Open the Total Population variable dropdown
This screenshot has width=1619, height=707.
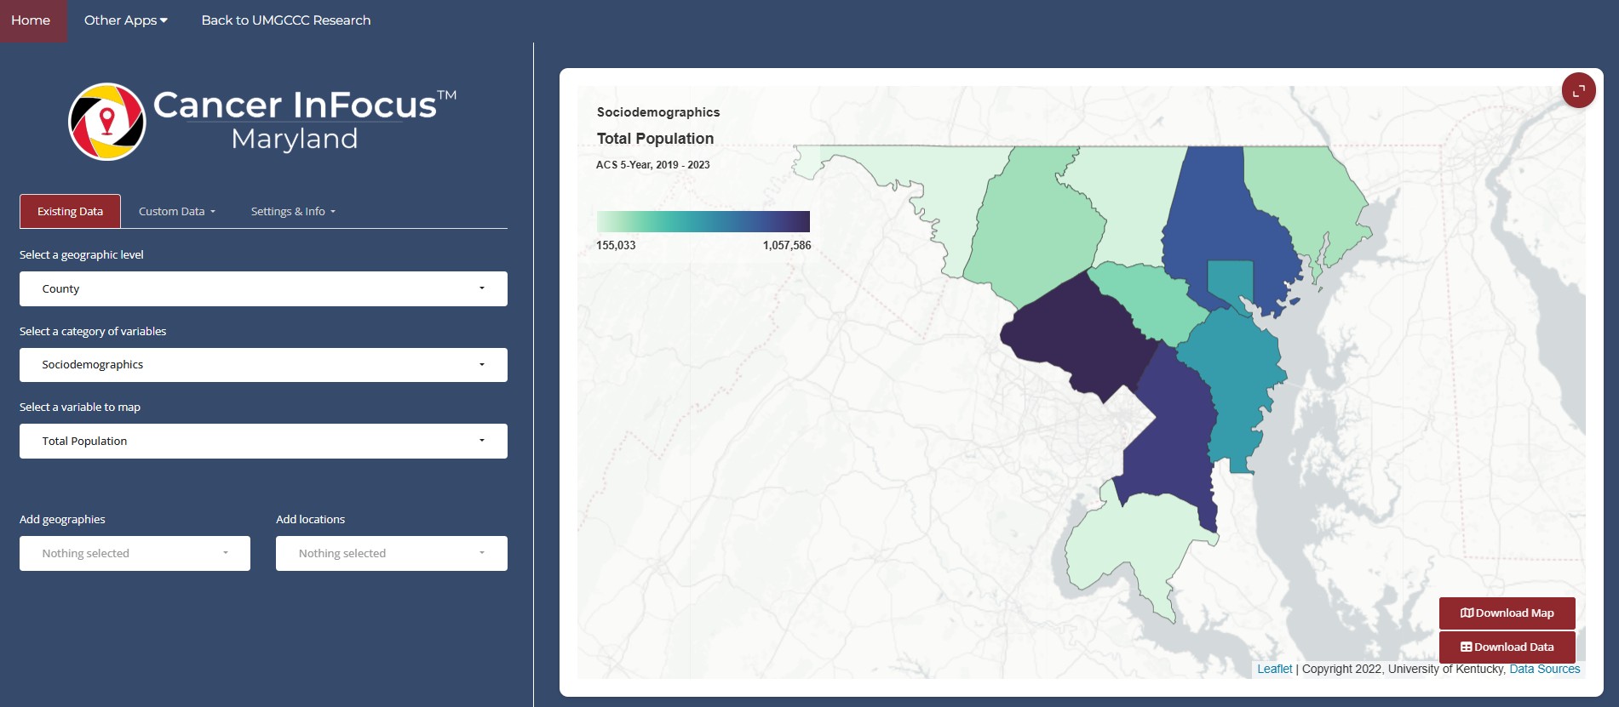coord(263,441)
